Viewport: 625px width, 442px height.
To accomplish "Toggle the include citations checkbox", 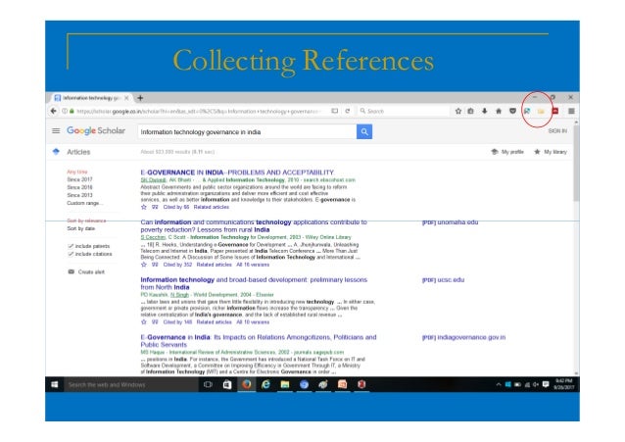I will [x=71, y=254].
